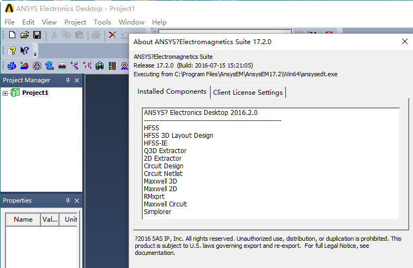The width and height of the screenshot is (413, 268).
Task: Insert Circuit Netlist transistor-with-list icon
Action: coord(87,65)
